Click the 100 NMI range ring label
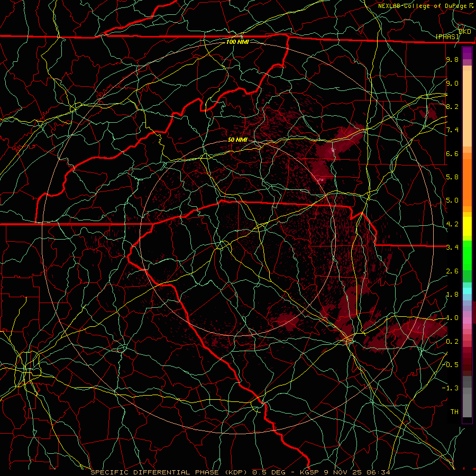The height and width of the screenshot is (476, 476). tap(237, 42)
